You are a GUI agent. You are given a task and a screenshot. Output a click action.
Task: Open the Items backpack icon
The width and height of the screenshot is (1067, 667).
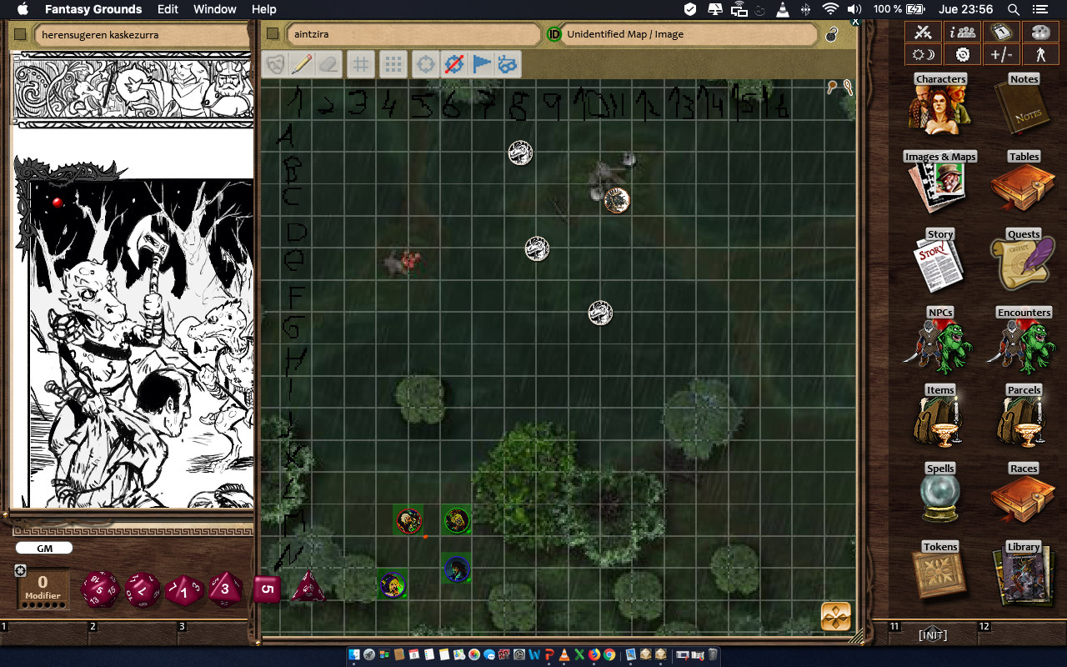(940, 415)
